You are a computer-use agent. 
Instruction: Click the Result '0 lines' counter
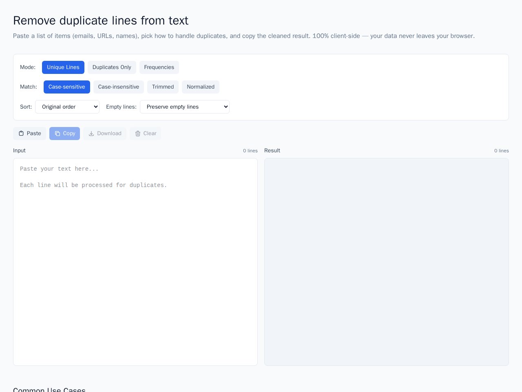[x=502, y=151]
